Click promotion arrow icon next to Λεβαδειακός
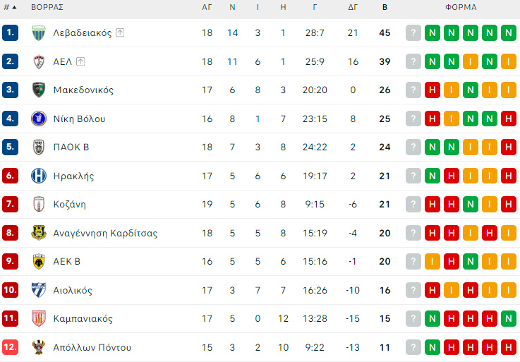Image resolution: width=520 pixels, height=362 pixels. coord(120,32)
